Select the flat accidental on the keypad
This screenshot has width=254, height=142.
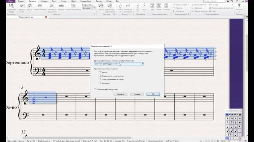[236, 122]
